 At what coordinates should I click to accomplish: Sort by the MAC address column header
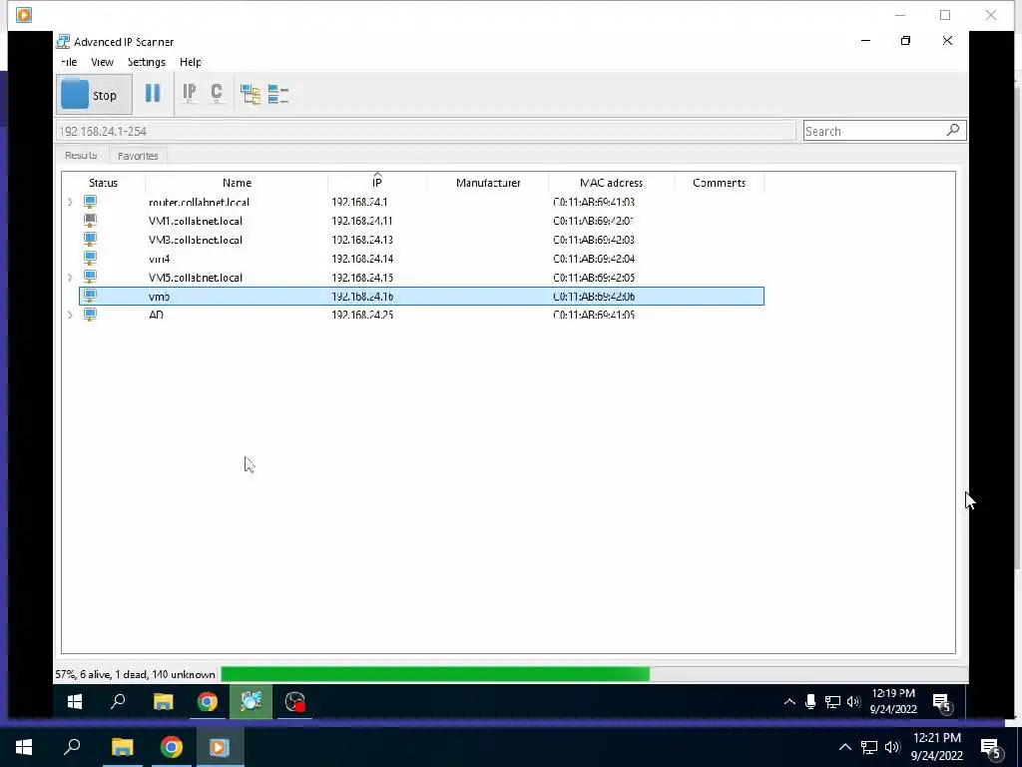point(612,183)
